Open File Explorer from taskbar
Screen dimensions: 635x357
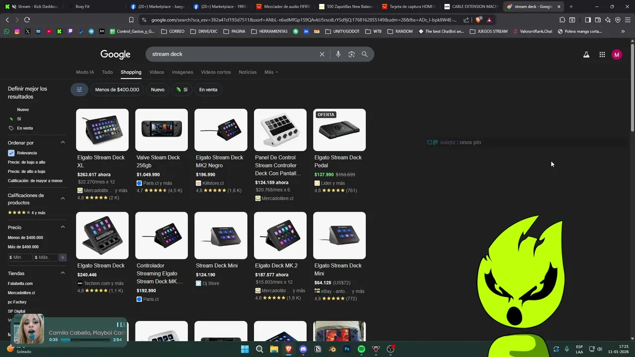pyautogui.click(x=274, y=349)
